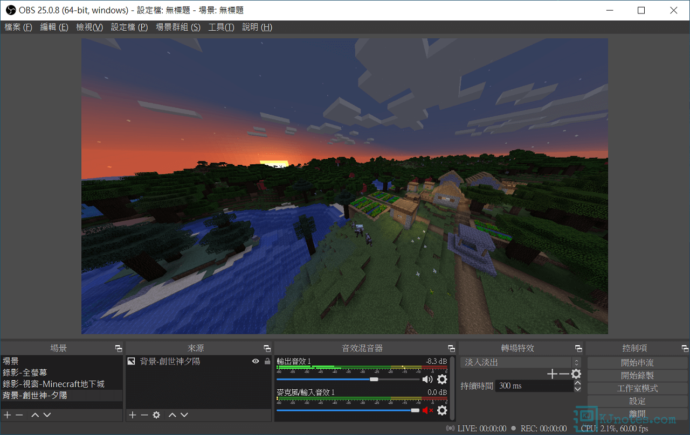Select scene 錄影-視窗-Minecraft地下城
Image resolution: width=690 pixels, height=435 pixels.
62,384
